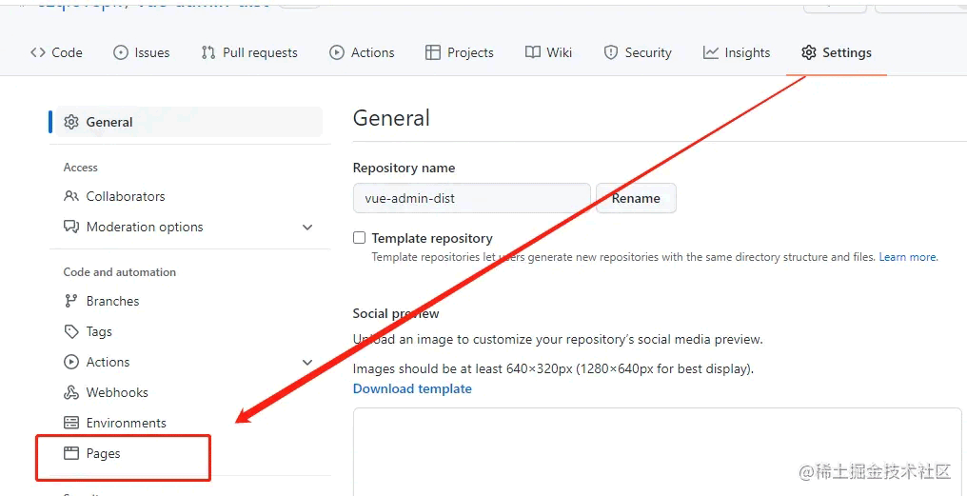Enable the Template repository checkbox

(360, 238)
